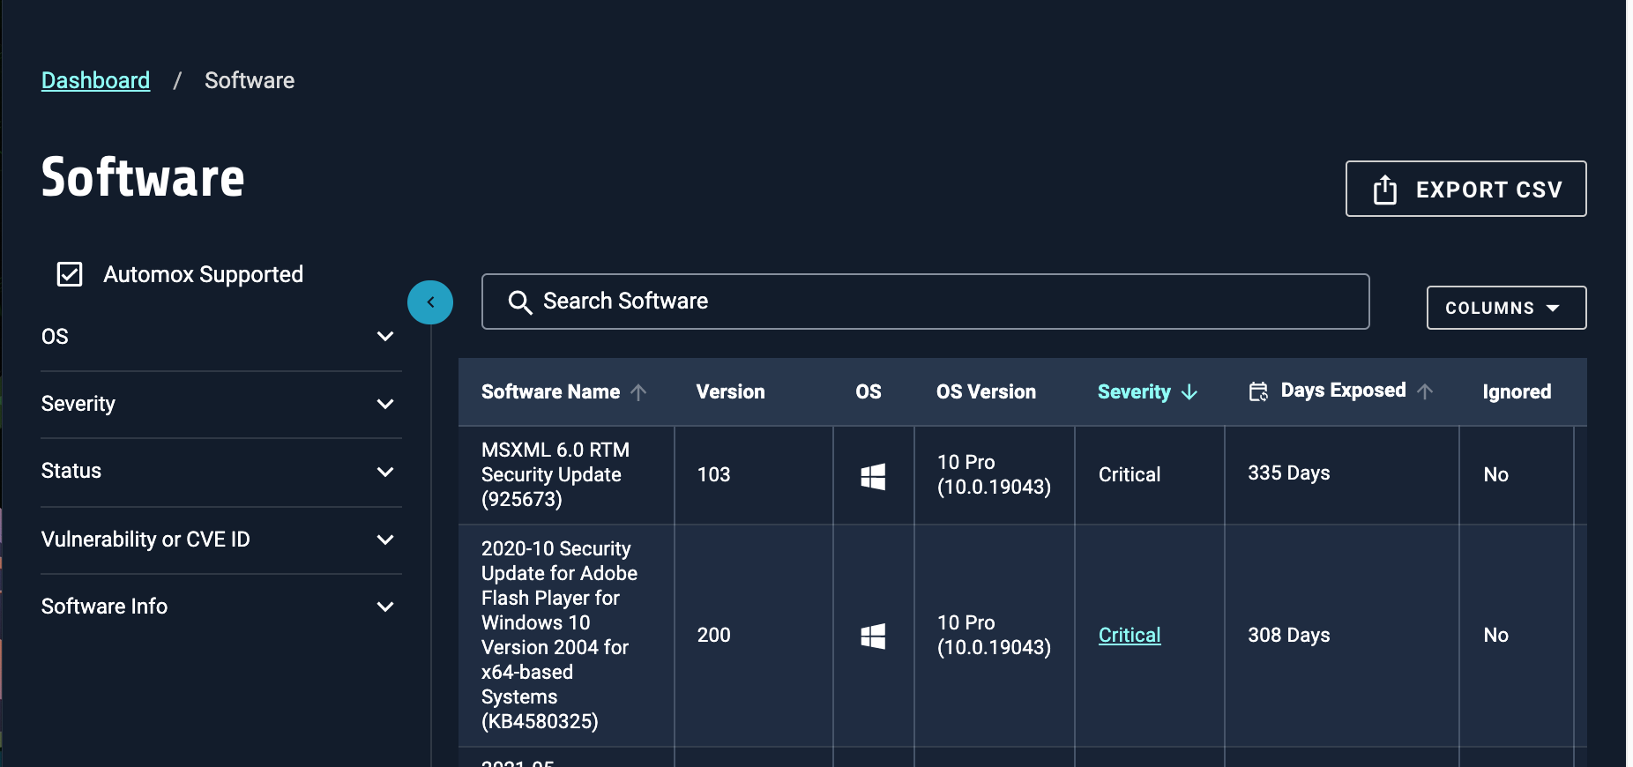Click Ignored No in MSXML row
Viewport: 1633px width, 767px height.
1495,474
